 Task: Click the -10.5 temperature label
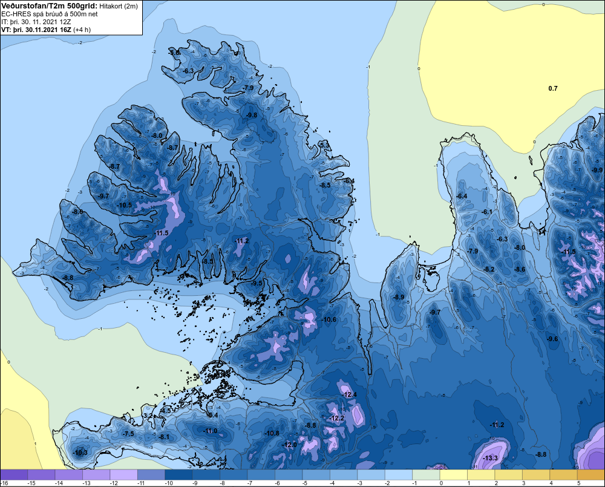click(x=125, y=205)
